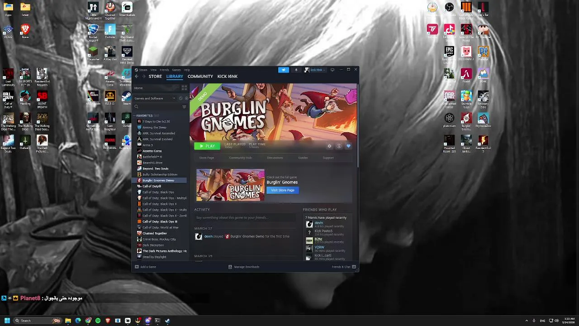Image resolution: width=579 pixels, height=326 pixels.
Task: Select Chained Together in library list
Action: [x=155, y=233]
